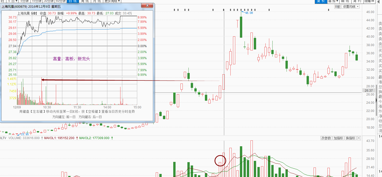Viewport: 382px width, 177px height.
Task: Open the 设置均线 moving average dropdown
Action: [351, 7]
